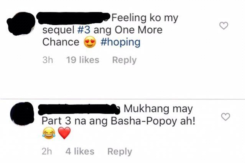Click the red heart emoji in second comment
The width and height of the screenshot is (245, 163).
point(64,133)
